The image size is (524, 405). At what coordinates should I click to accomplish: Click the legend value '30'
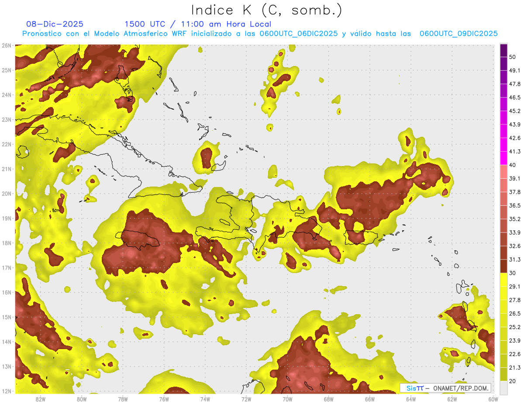[x=513, y=273]
